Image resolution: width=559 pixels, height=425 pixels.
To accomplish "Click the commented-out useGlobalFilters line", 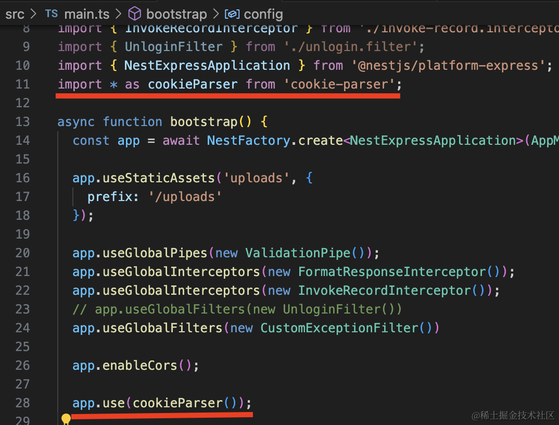I will (237, 309).
